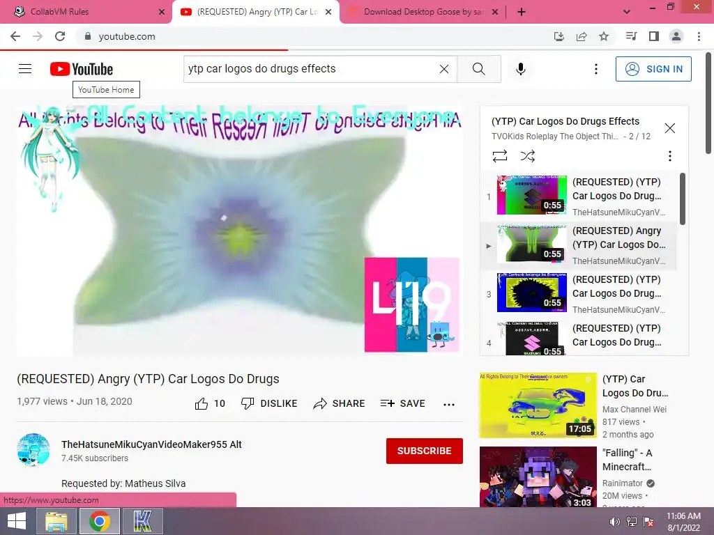Close the playlist panel
The height and width of the screenshot is (535, 714).
coord(670,128)
